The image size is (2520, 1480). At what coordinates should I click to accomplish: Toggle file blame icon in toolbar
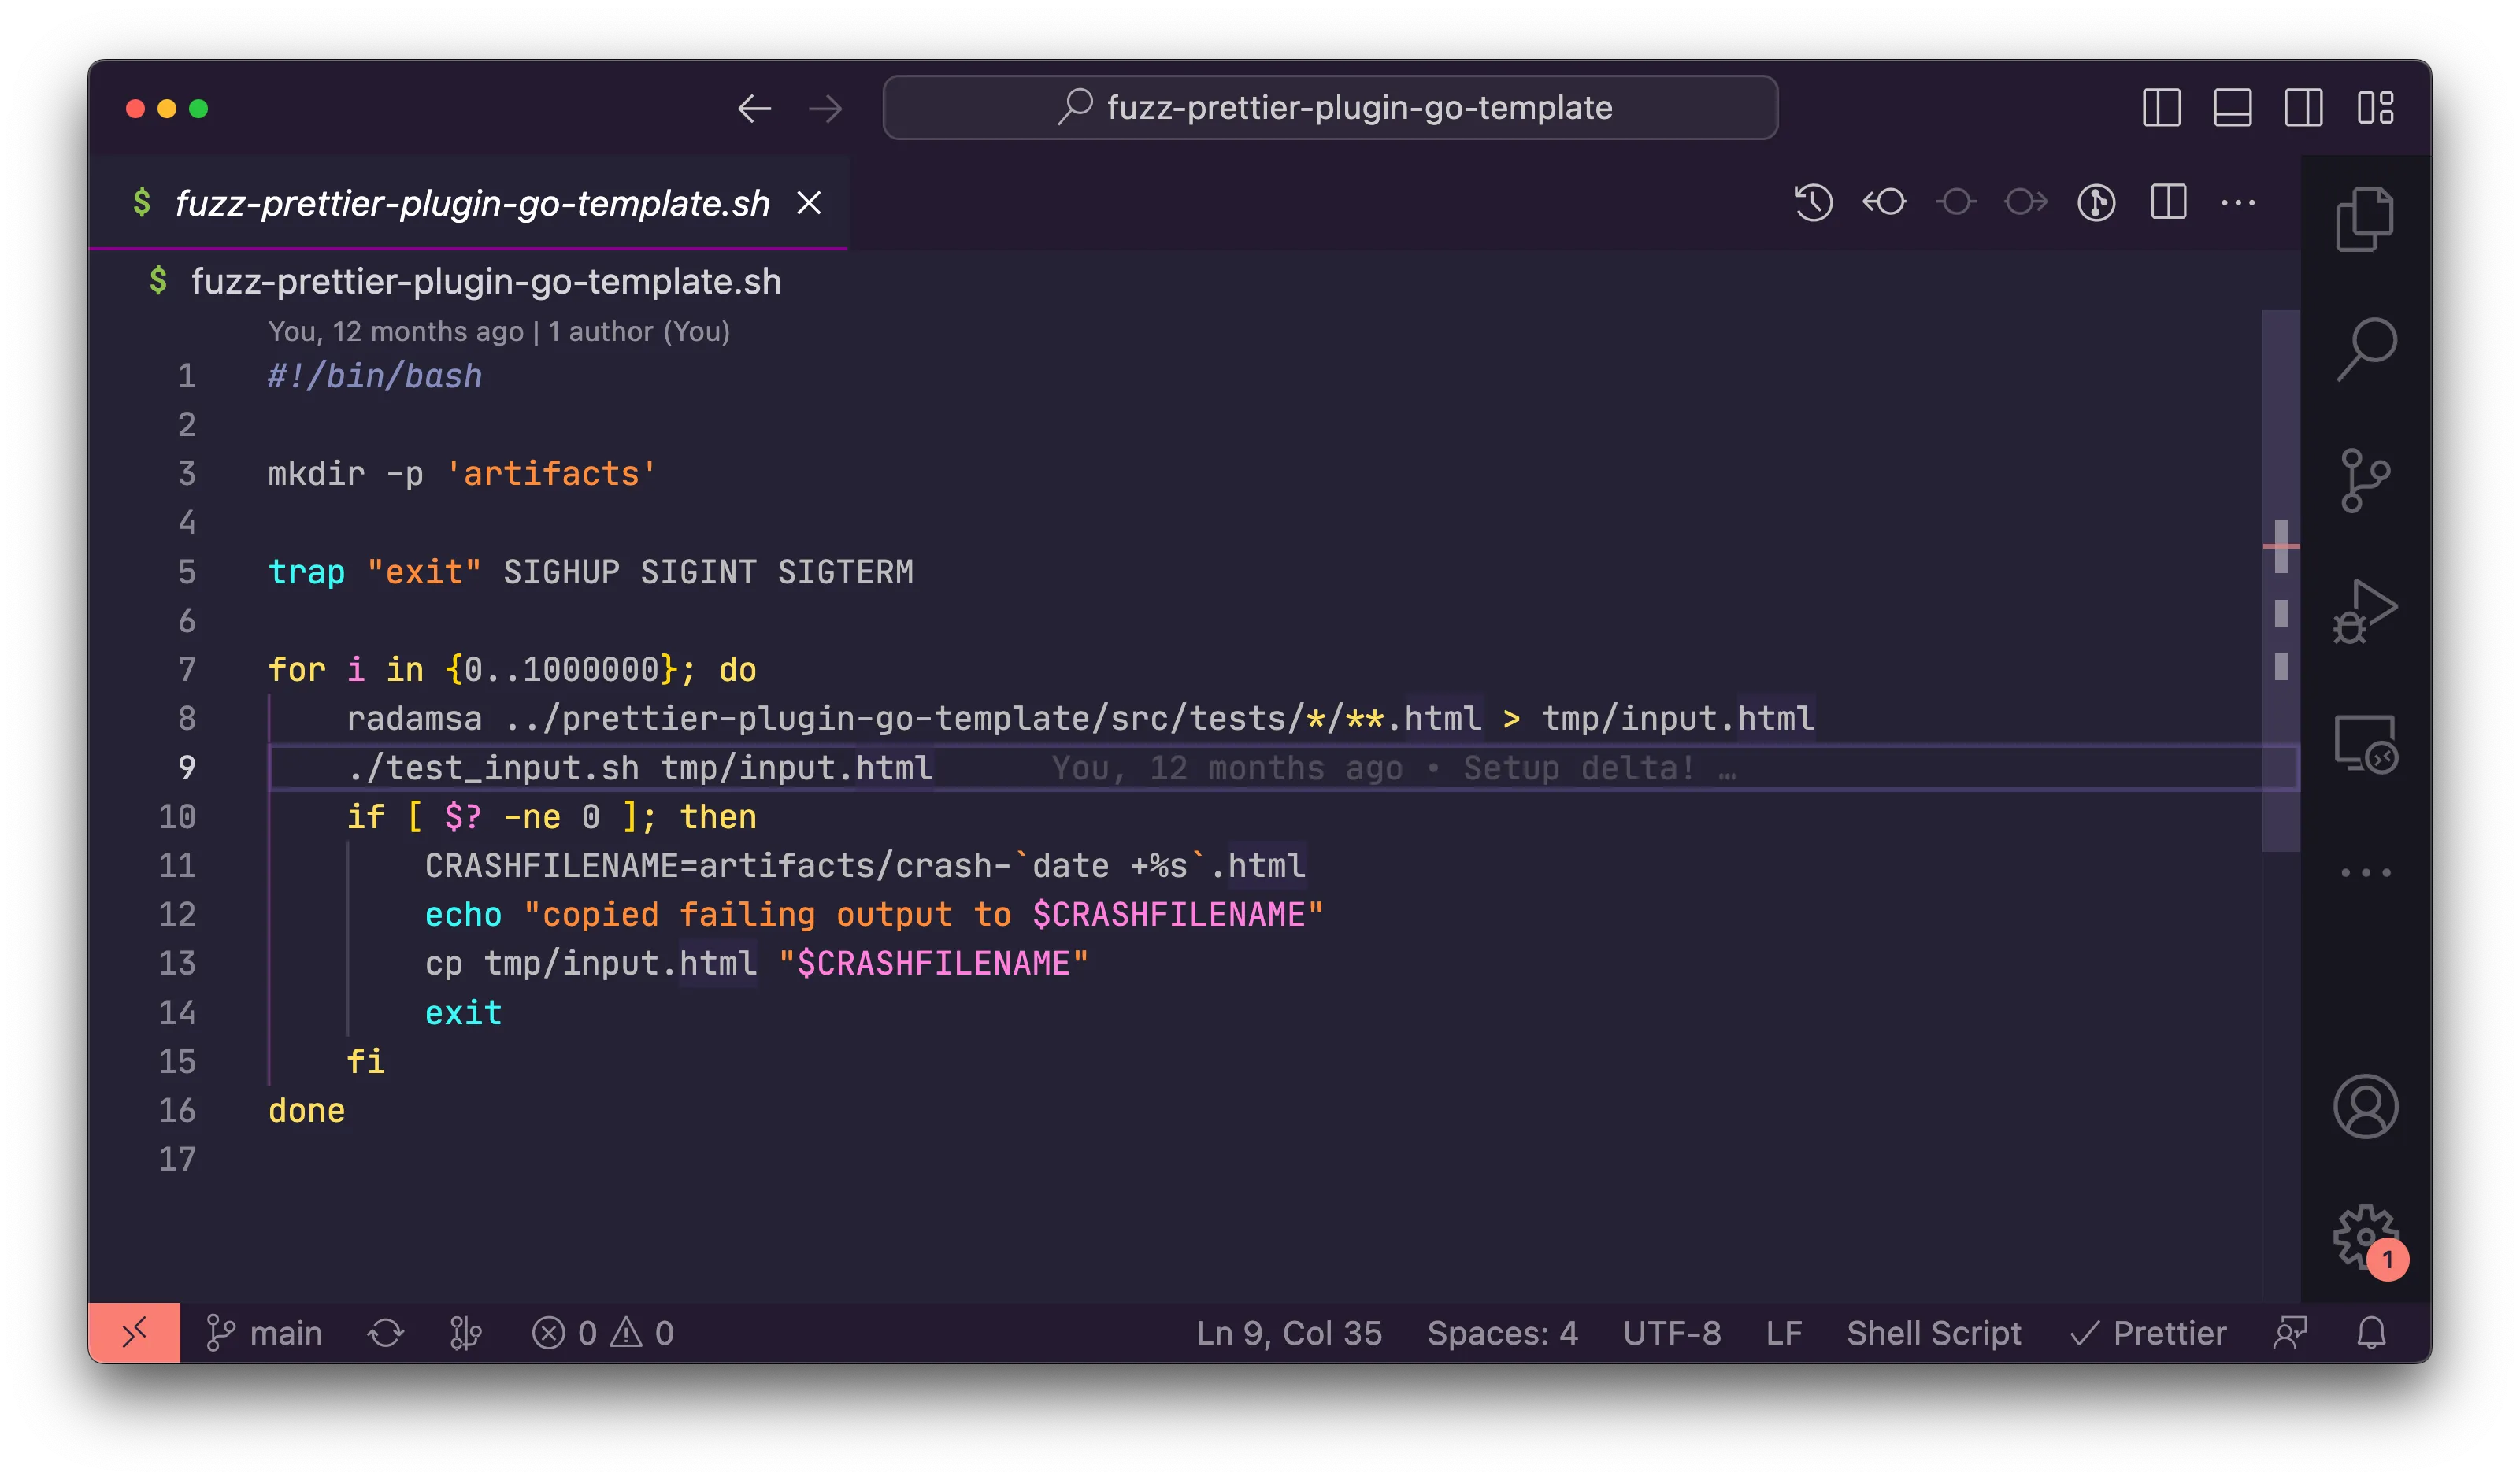2096,203
